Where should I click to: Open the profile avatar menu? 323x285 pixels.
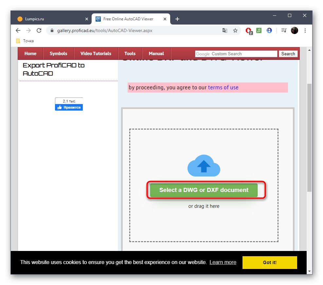pyautogui.click(x=295, y=30)
